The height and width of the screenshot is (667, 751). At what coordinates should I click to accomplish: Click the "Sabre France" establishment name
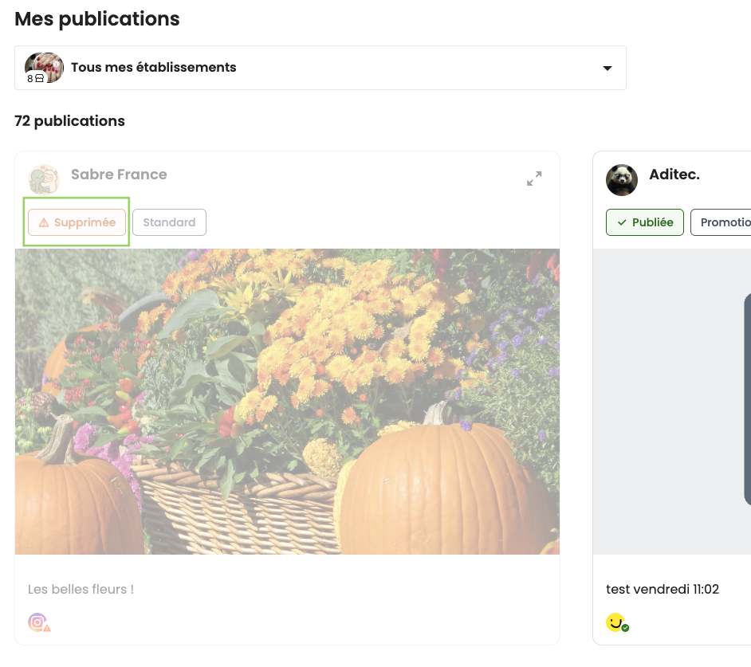pos(119,175)
